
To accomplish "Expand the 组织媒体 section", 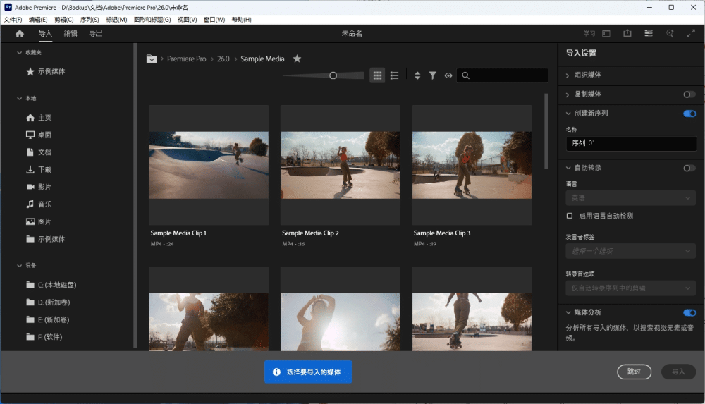I will pyautogui.click(x=568, y=75).
